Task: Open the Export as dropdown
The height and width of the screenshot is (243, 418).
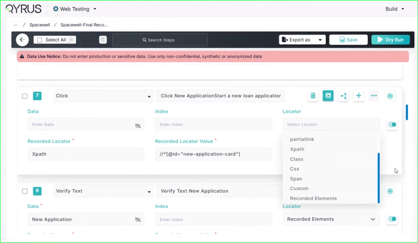Action: [302, 40]
